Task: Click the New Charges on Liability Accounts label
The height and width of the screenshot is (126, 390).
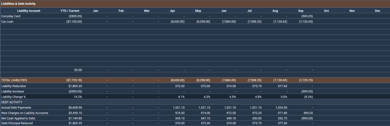Action: coord(25,113)
